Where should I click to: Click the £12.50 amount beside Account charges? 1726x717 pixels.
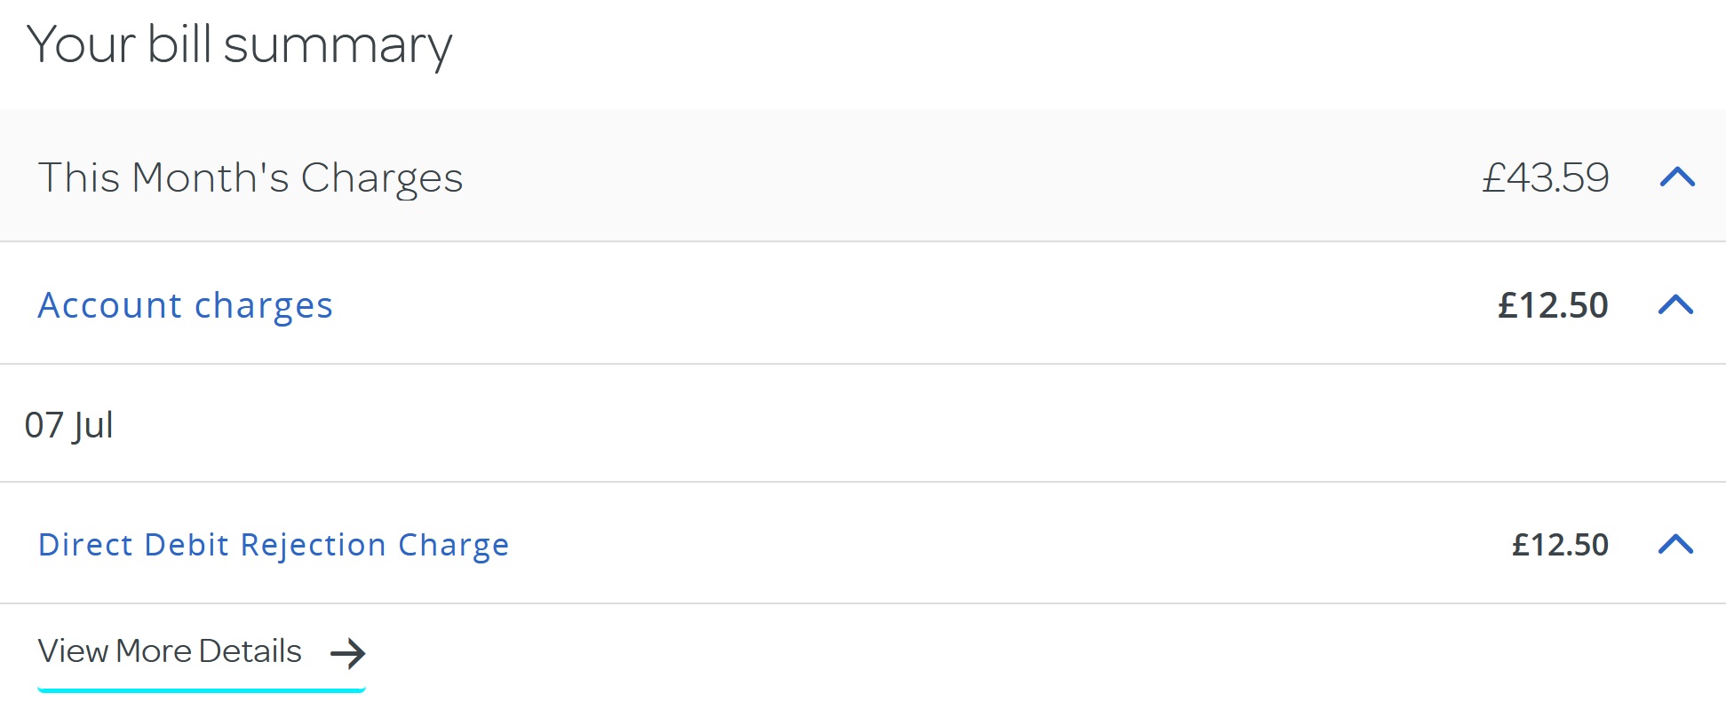(x=1553, y=305)
